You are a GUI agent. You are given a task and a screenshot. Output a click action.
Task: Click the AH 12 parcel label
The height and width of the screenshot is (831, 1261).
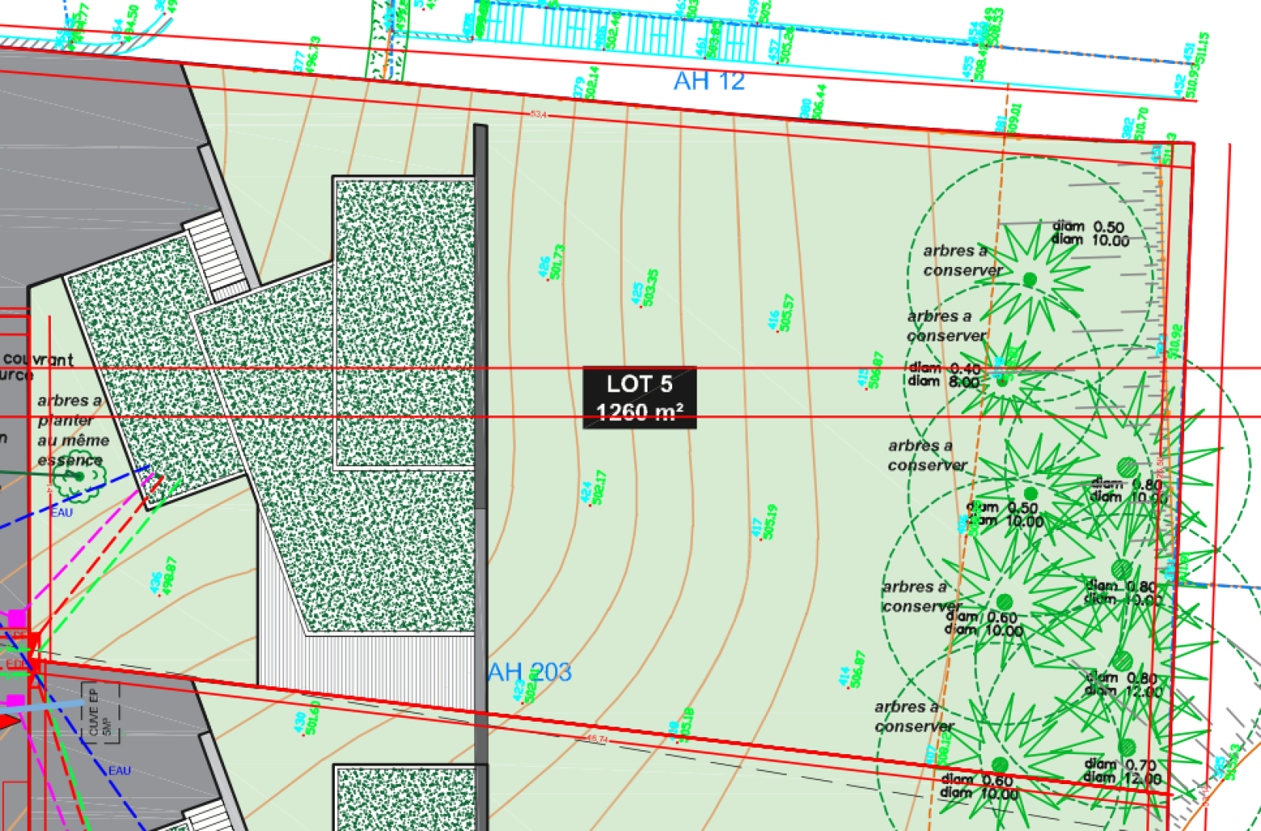pyautogui.click(x=709, y=81)
